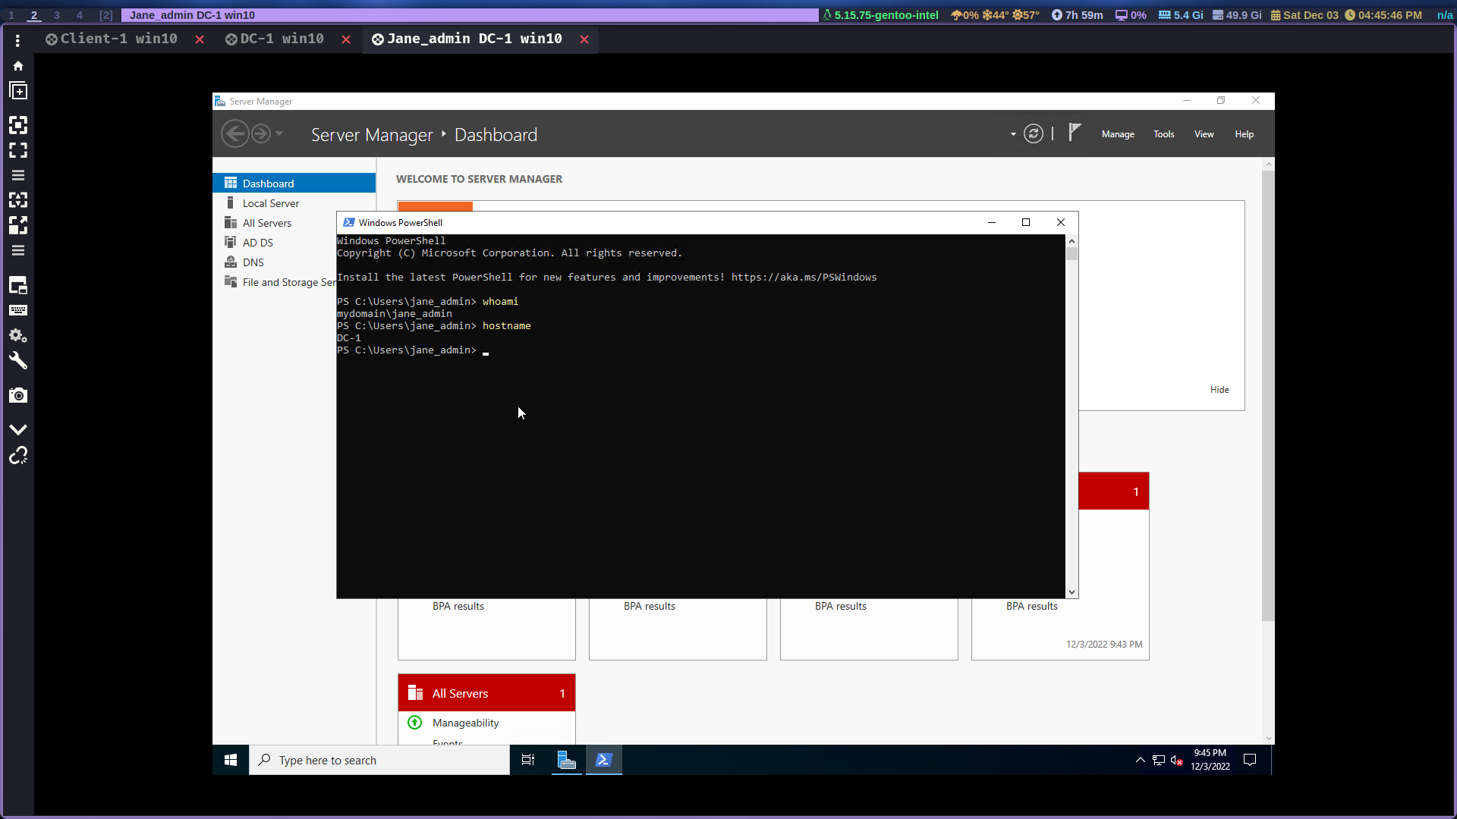Click PowerShell icon on taskbar
The image size is (1457, 819).
604,760
